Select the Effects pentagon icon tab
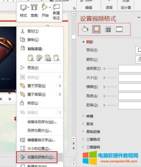This screenshot has width=141, height=167. [x=96, y=29]
